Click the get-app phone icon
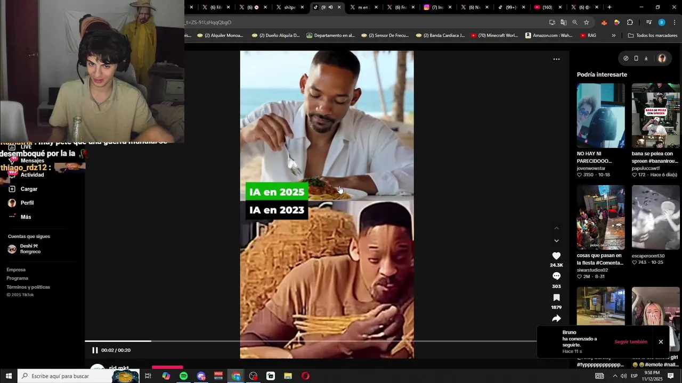Image resolution: width=682 pixels, height=383 pixels. point(636,59)
